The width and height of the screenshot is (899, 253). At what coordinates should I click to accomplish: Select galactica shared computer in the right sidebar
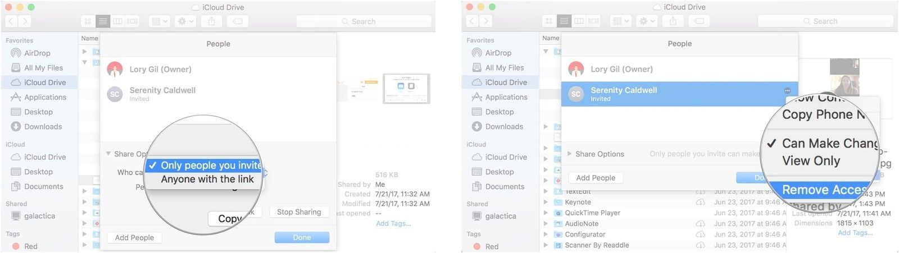coord(500,216)
